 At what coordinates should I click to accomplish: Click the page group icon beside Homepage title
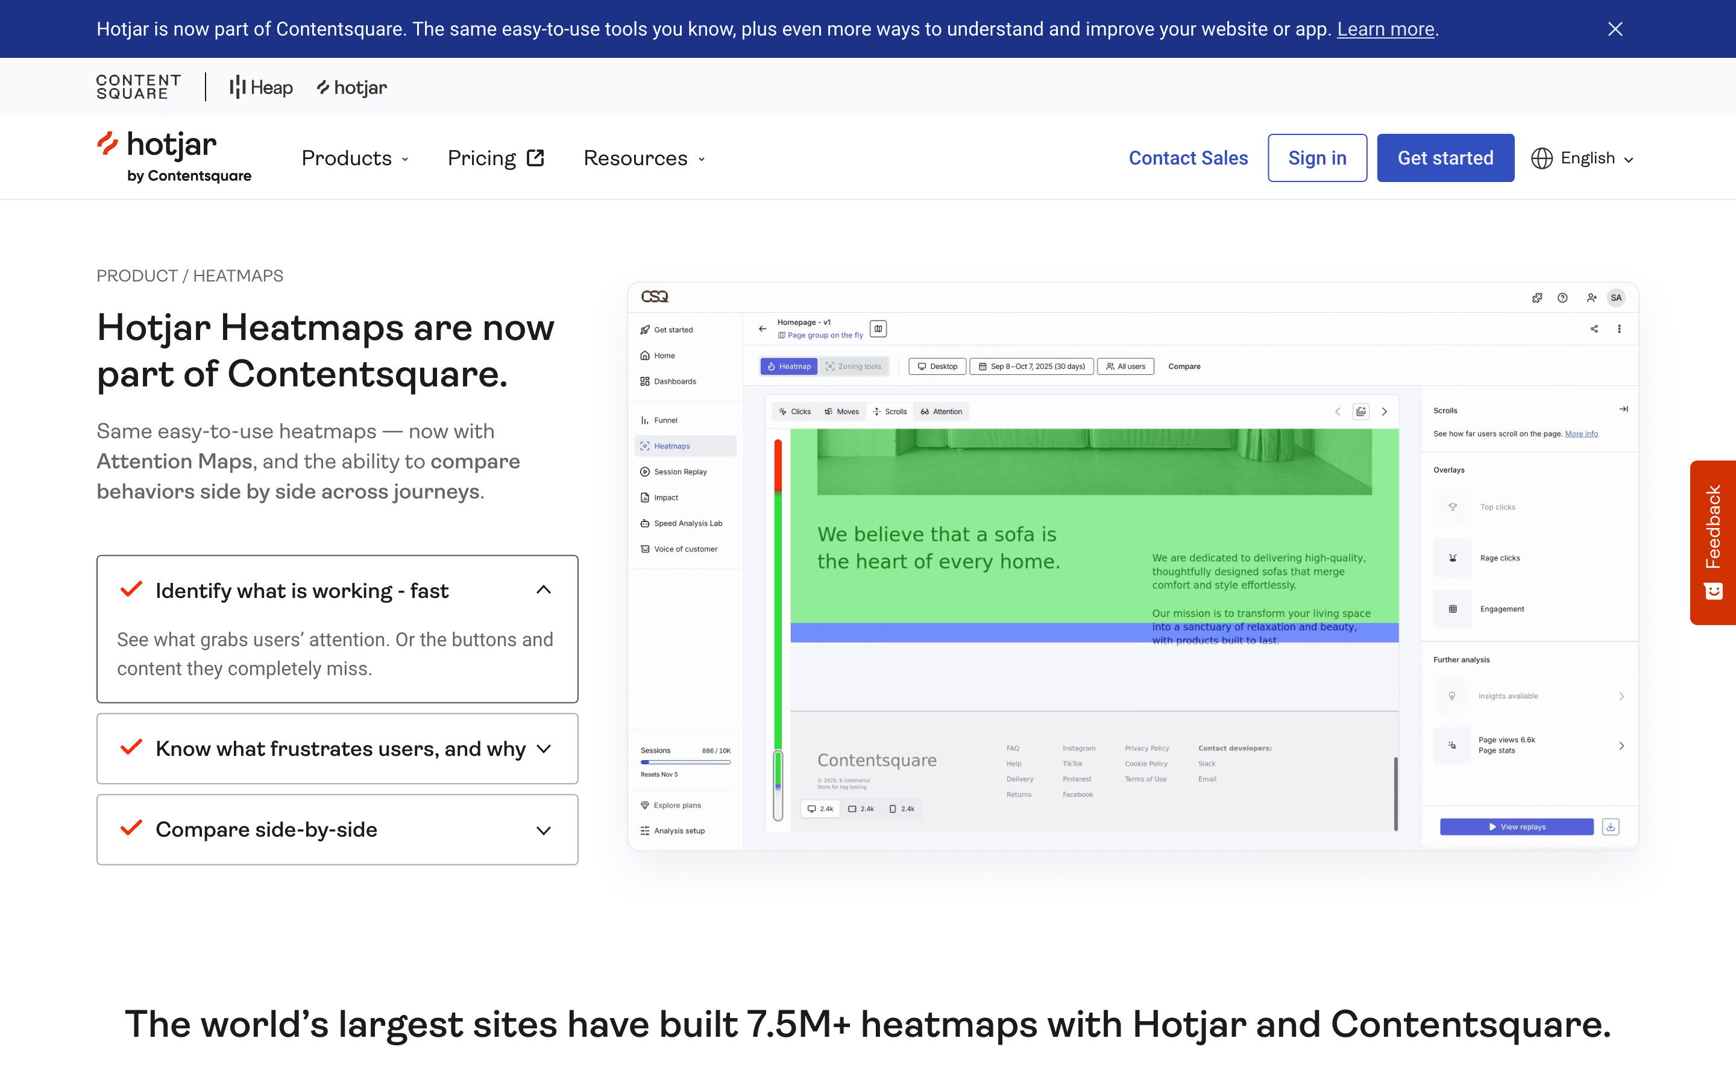(878, 329)
